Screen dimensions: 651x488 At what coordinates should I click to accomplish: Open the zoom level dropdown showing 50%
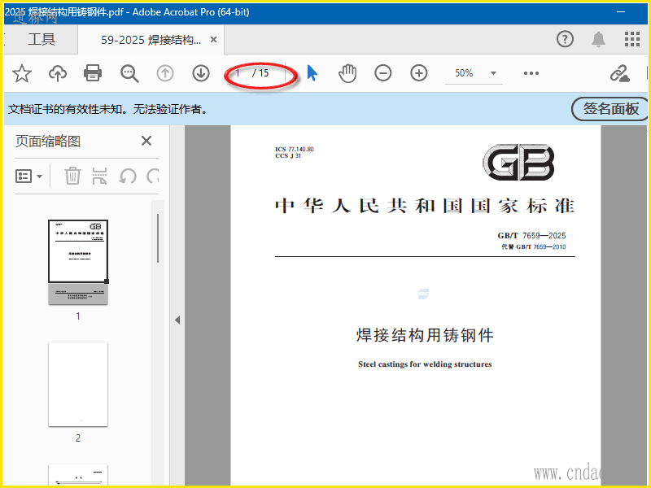pos(474,73)
